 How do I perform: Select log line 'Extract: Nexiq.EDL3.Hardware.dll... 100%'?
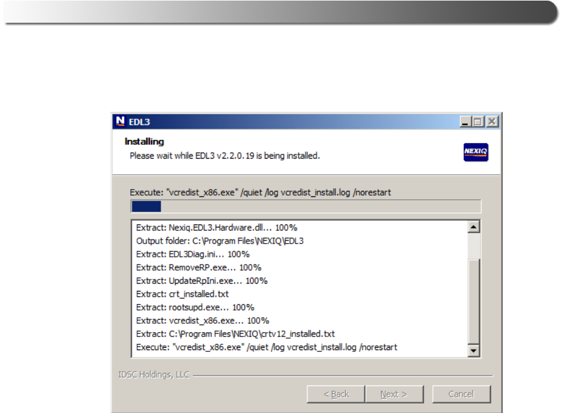[216, 227]
